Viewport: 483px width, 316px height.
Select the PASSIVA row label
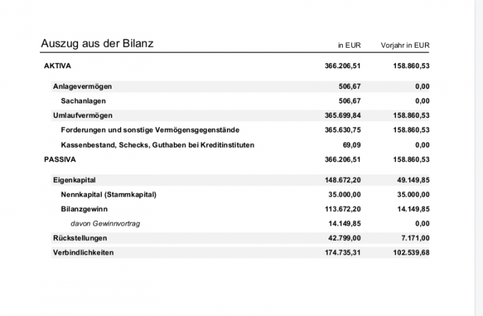coord(60,159)
